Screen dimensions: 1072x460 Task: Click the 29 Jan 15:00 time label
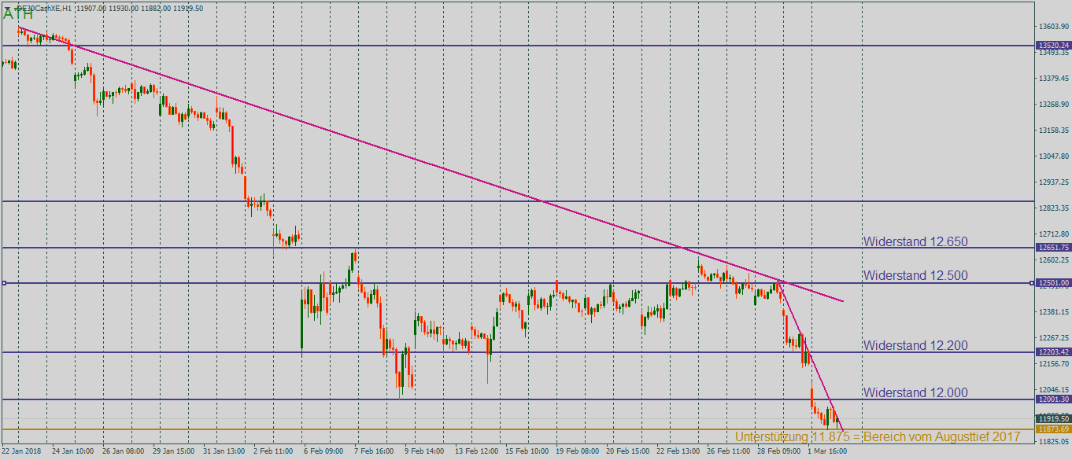(x=173, y=452)
